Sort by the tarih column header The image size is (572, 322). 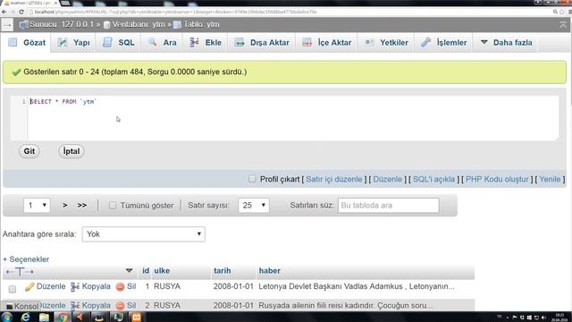tap(223, 270)
